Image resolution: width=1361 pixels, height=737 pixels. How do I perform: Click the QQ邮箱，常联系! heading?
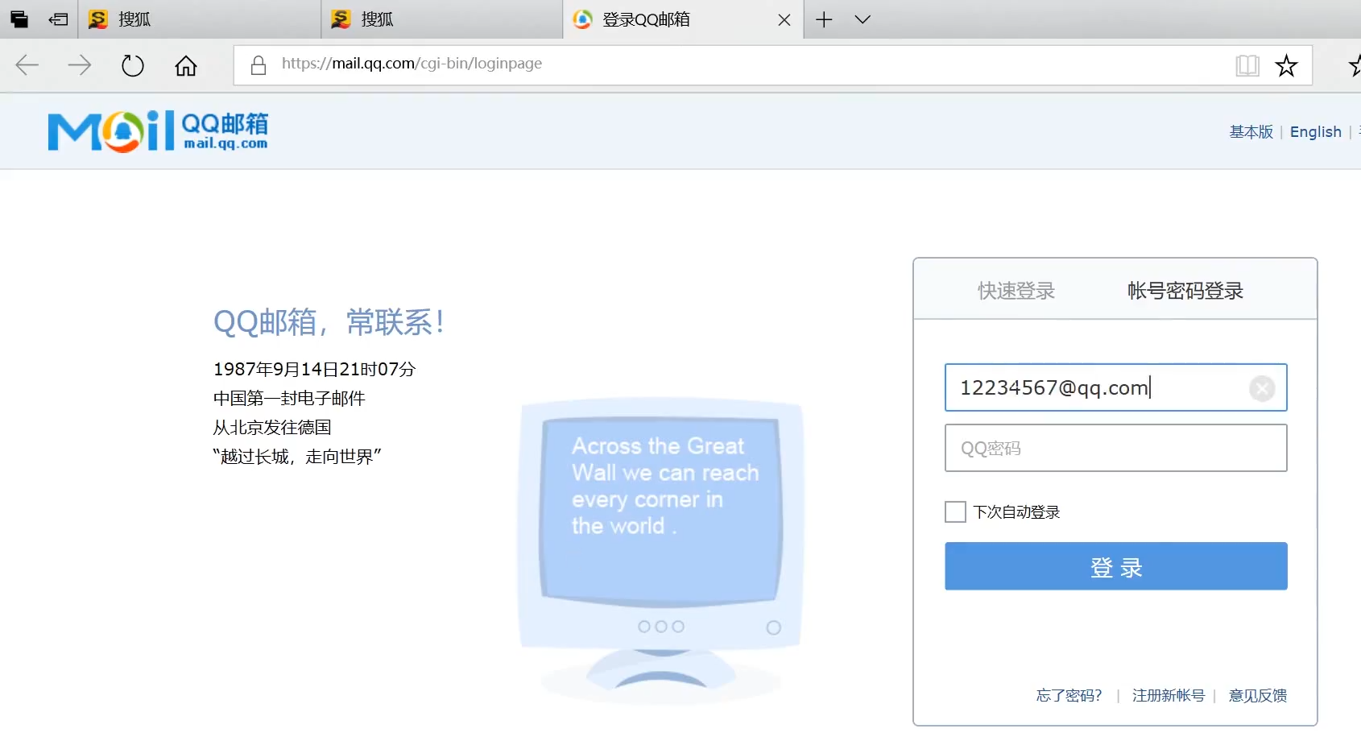(x=329, y=322)
